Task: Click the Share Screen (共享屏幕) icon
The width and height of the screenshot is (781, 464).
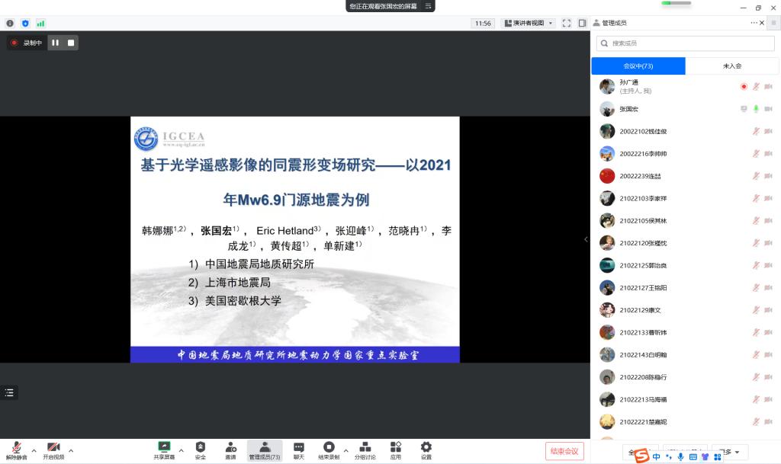Action: (163, 447)
